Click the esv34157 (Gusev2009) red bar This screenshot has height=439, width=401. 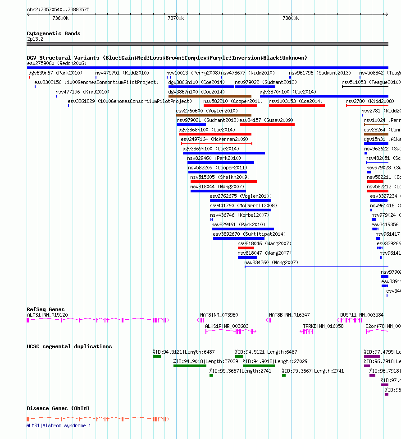(x=267, y=125)
